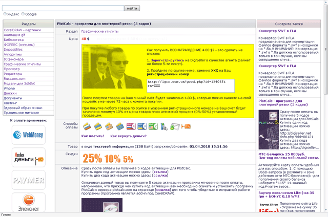This screenshot has height=217, width=328.
Task: Click the mobile phone with coins payment icon
Action: click(164, 126)
